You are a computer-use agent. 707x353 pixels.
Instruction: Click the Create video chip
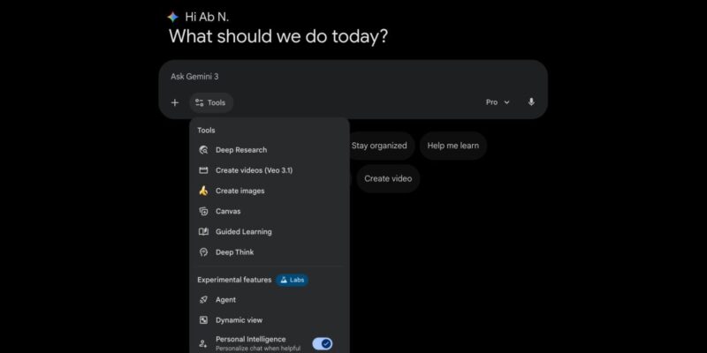tap(388, 179)
